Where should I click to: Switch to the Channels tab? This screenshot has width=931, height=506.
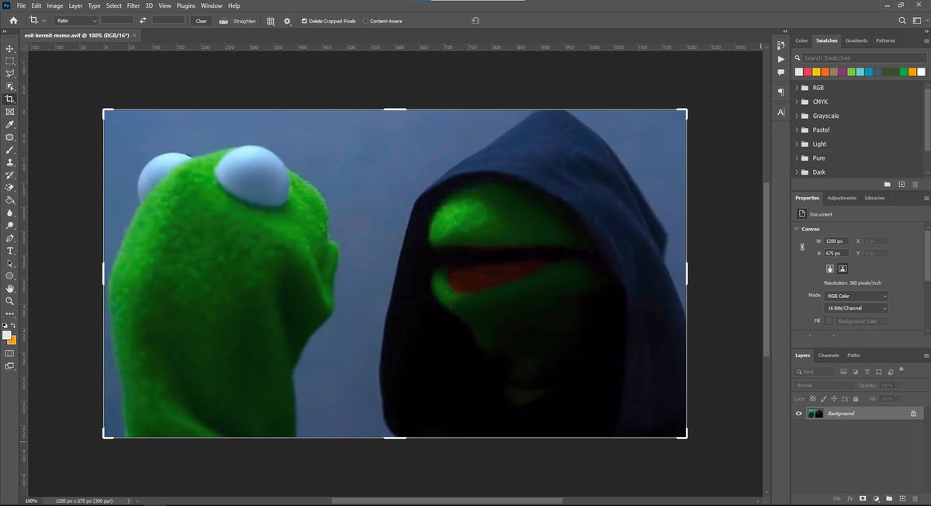coord(829,355)
